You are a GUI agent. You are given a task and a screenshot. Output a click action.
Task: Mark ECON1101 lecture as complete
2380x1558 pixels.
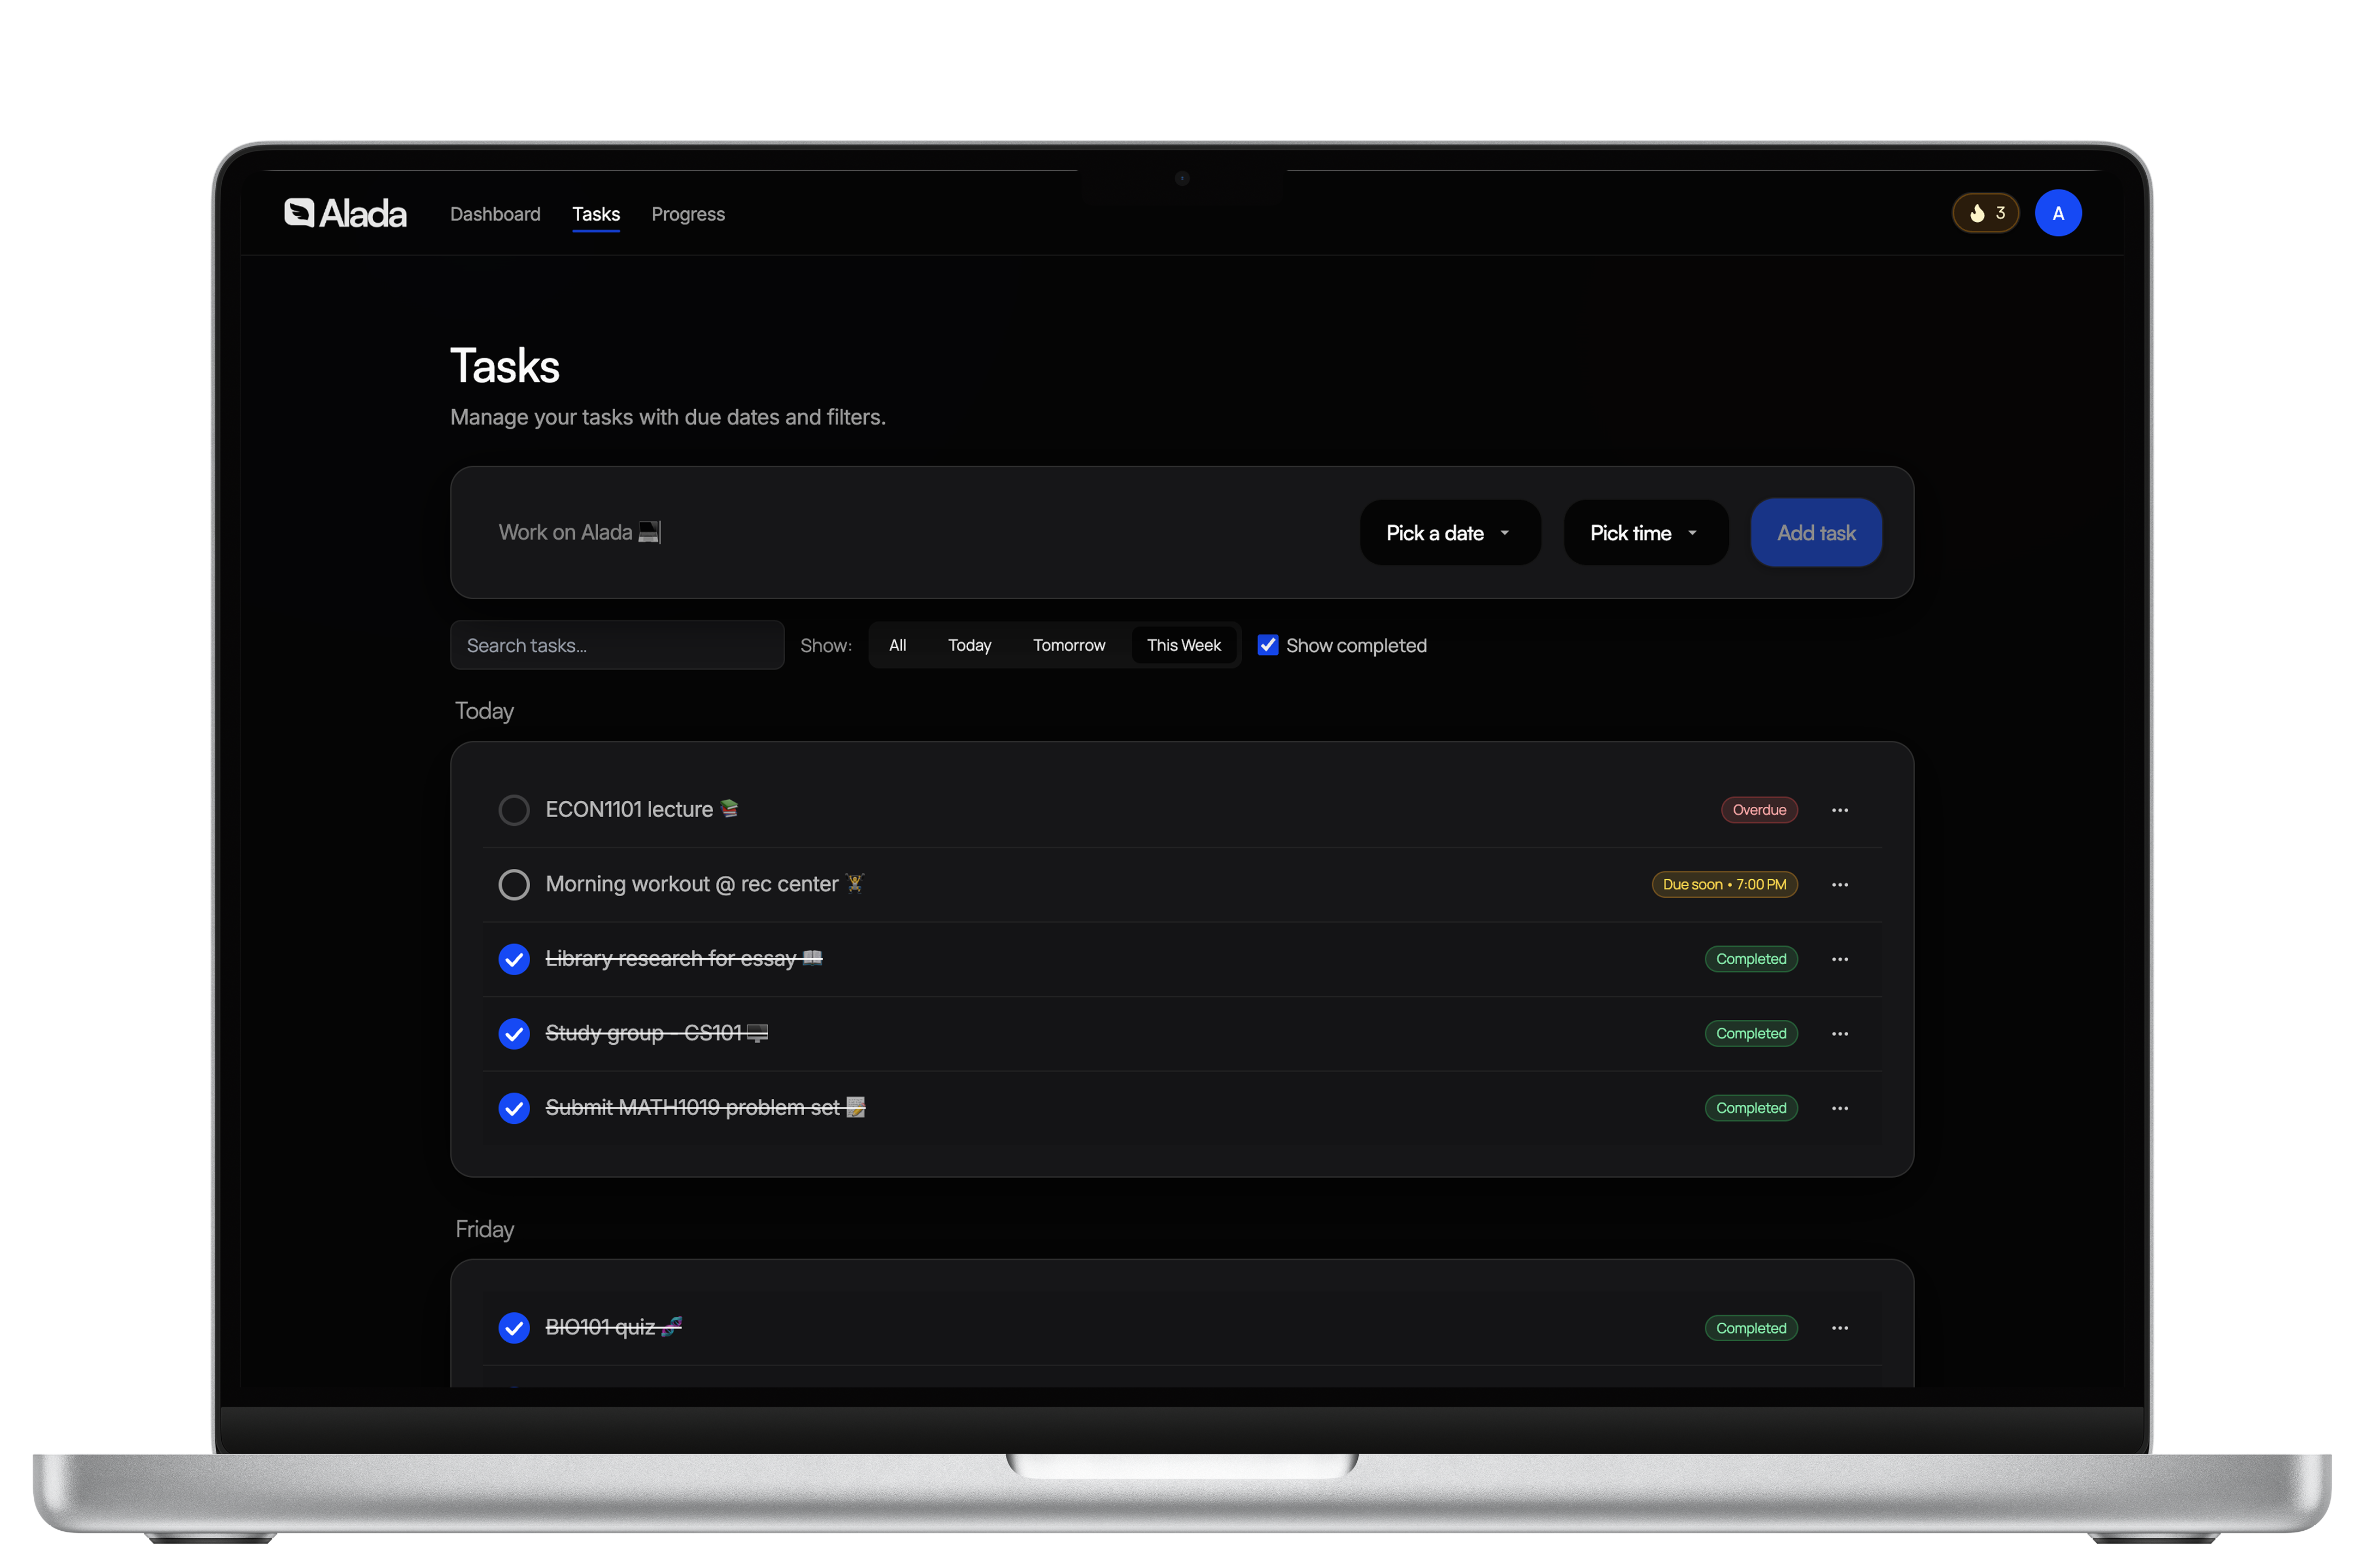tap(514, 810)
